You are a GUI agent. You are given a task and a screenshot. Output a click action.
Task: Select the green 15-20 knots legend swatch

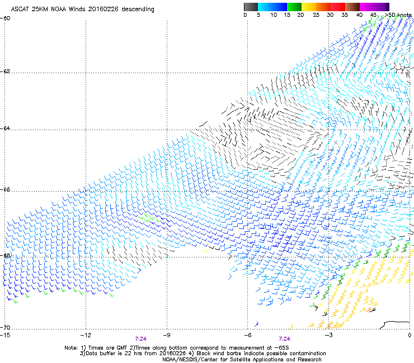(294, 7)
